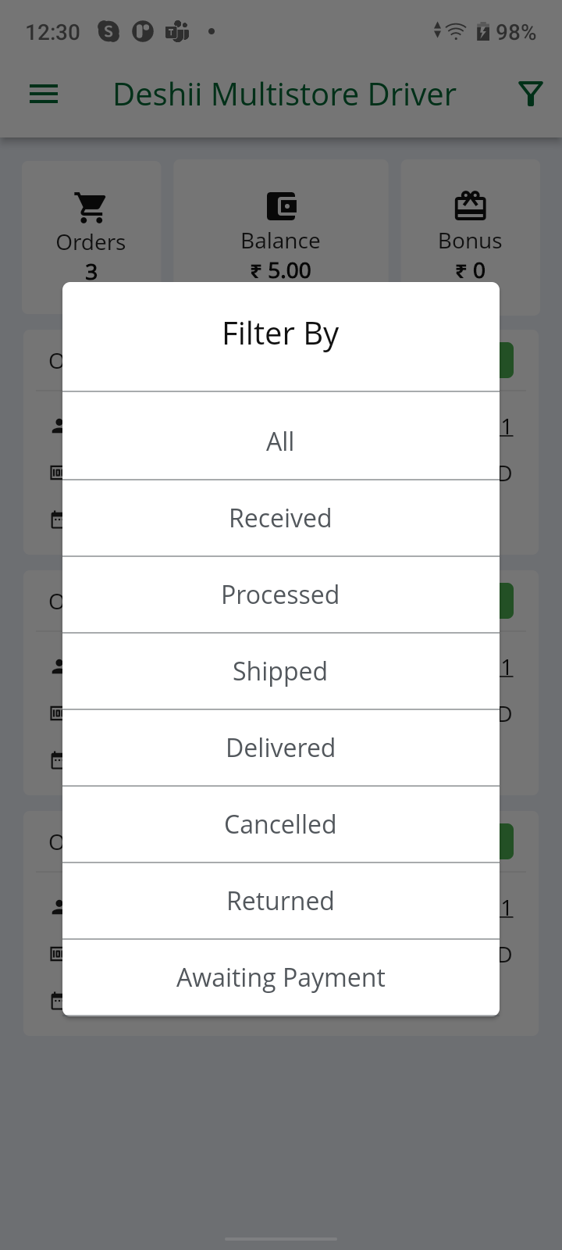The width and height of the screenshot is (562, 1250).
Task: Select the All filter option
Action: tap(280, 441)
